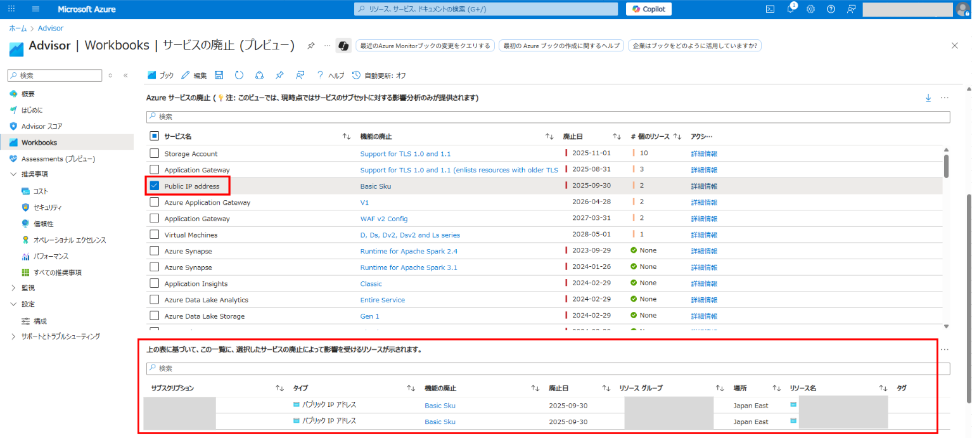Refresh the workbook with the refresh icon
The image size is (972, 438).
click(x=239, y=75)
